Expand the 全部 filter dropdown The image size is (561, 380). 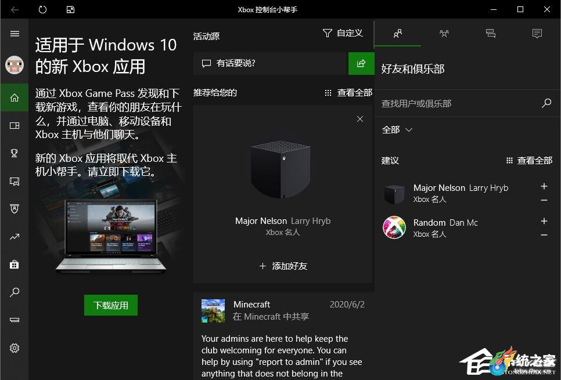click(397, 130)
